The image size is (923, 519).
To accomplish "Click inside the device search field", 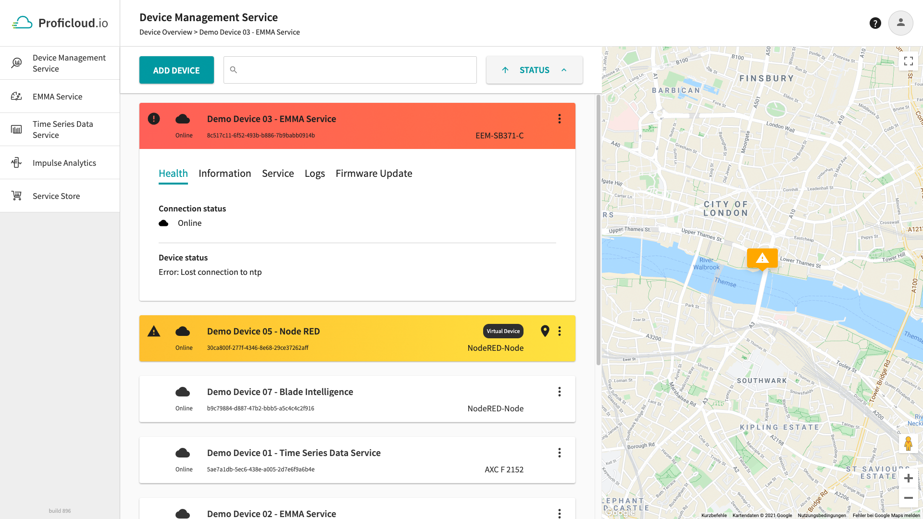I will [350, 70].
